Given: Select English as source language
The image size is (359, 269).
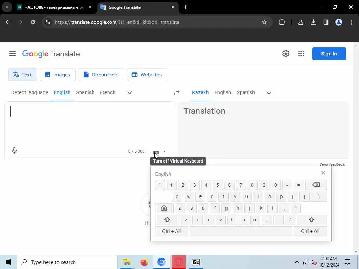Looking at the screenshot, I should click(x=62, y=92).
